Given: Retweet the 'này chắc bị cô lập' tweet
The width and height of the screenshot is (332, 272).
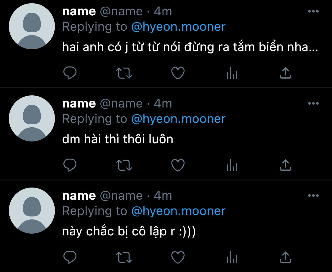Looking at the screenshot, I should tap(124, 258).
